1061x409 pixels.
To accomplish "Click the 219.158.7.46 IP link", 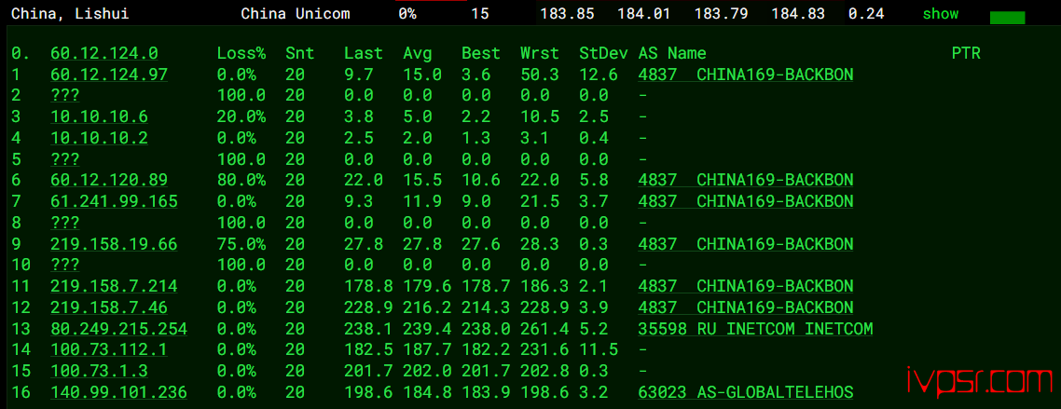I will coord(109,307).
